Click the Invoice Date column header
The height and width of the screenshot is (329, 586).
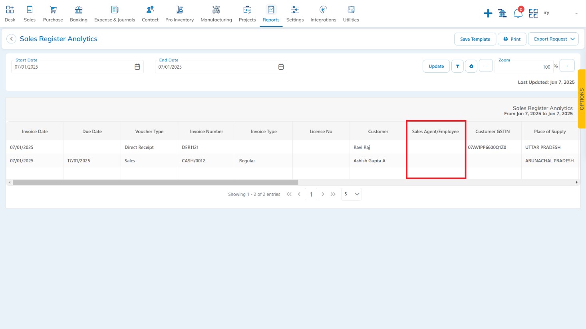point(35,132)
